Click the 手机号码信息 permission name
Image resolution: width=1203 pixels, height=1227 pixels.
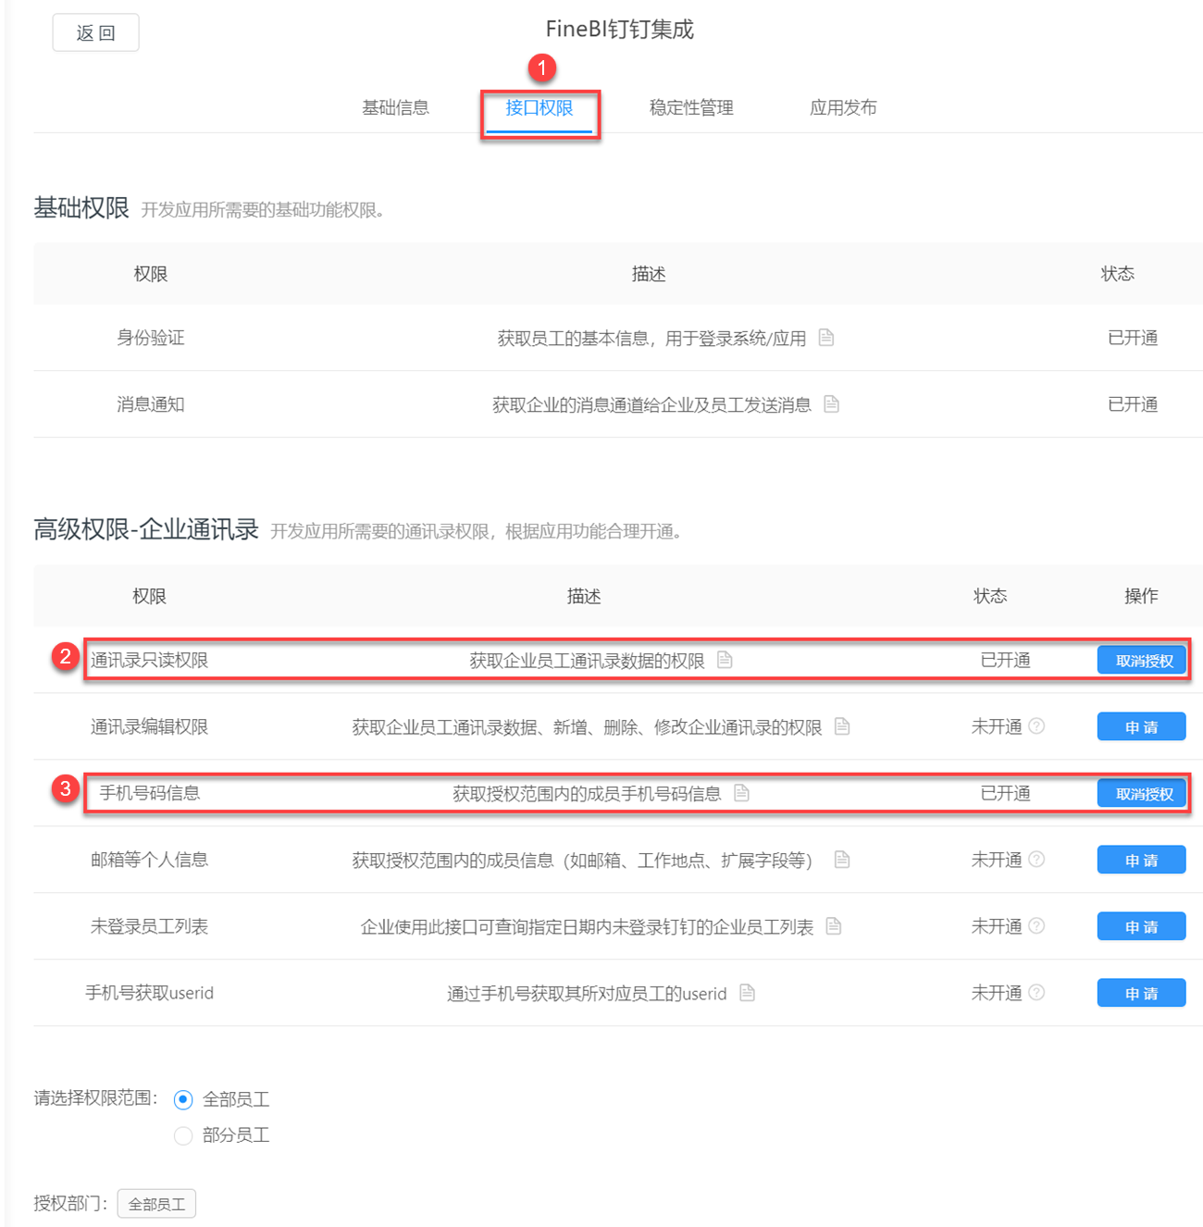149,793
